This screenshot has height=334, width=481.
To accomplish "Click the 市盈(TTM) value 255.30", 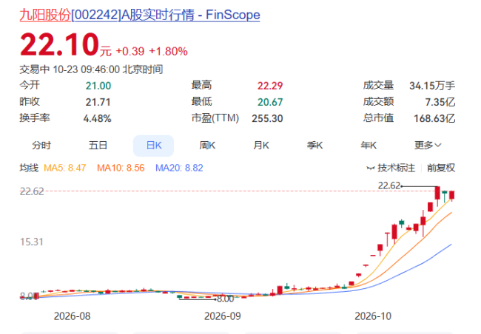I will point(267,118).
